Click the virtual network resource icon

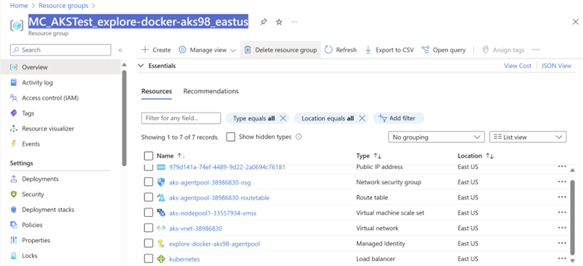(x=161, y=228)
